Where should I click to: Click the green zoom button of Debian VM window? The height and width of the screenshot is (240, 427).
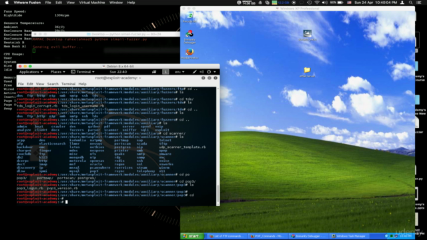tap(30, 66)
